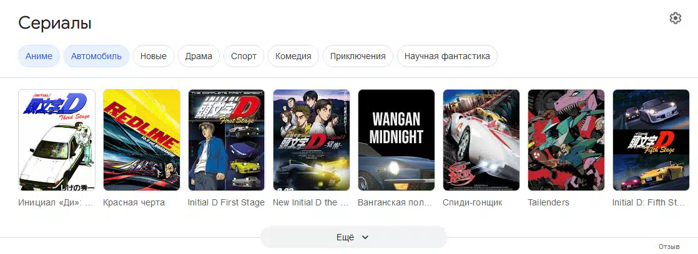Click the chevron next to Ещё
Image resolution: width=698 pixels, height=254 pixels.
tap(365, 238)
